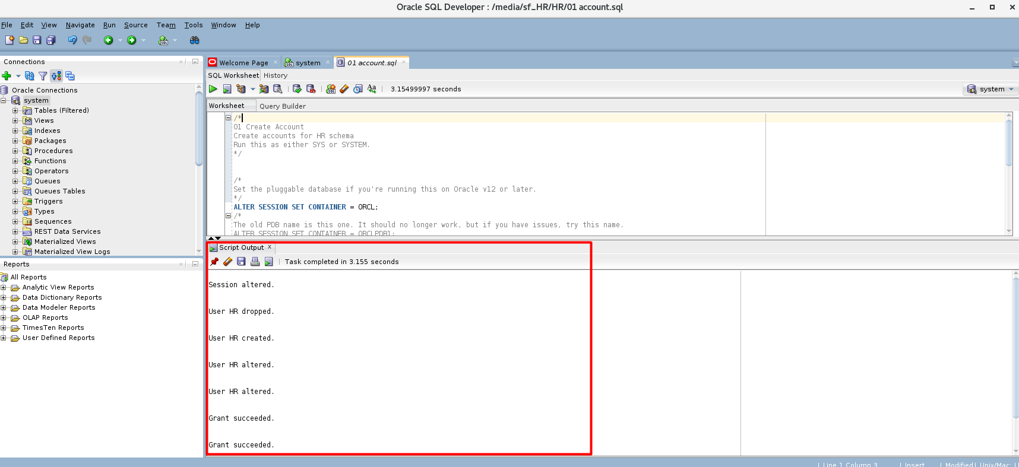Switch to the History tab
The width and height of the screenshot is (1019, 467).
(x=275, y=75)
